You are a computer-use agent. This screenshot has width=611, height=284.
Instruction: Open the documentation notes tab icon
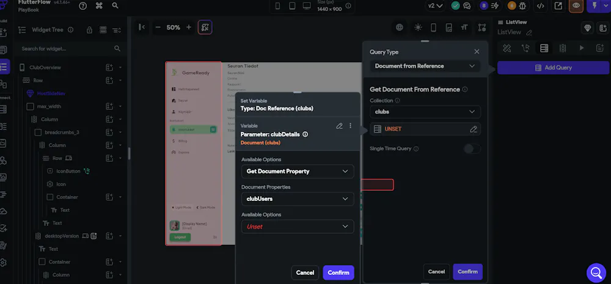click(600, 48)
